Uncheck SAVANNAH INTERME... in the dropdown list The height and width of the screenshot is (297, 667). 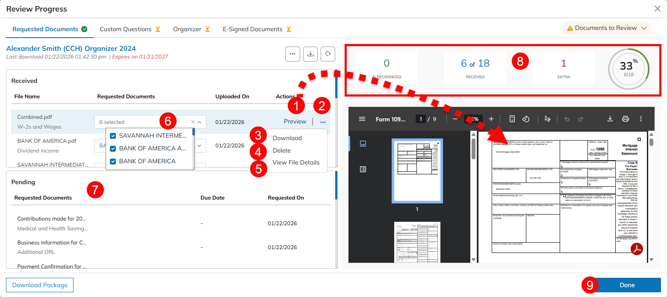pos(113,136)
